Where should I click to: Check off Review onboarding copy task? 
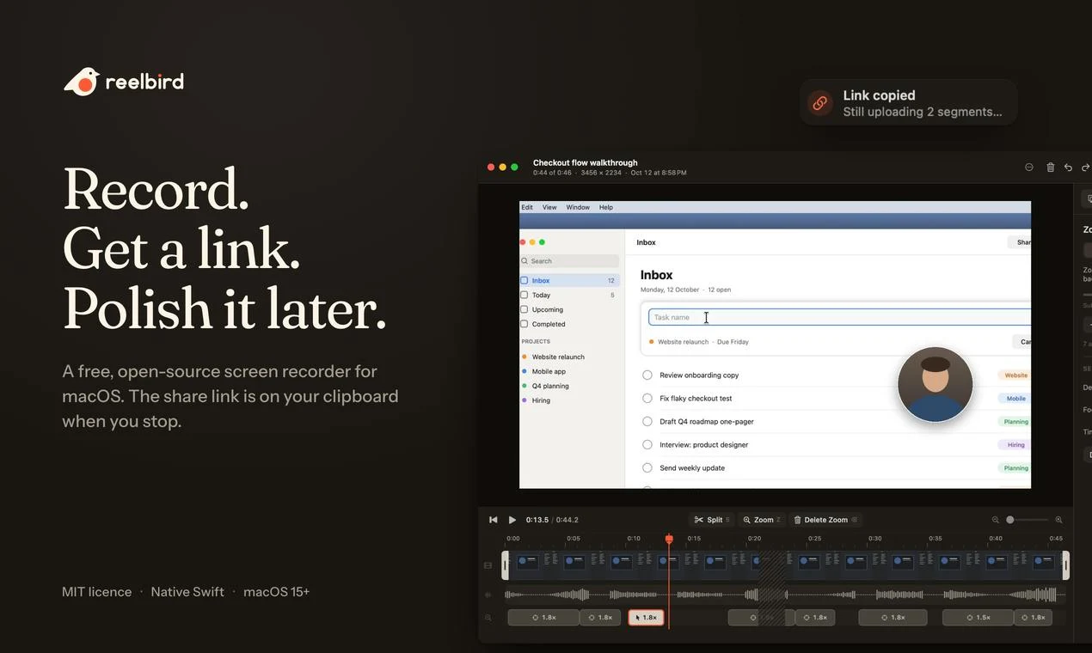click(647, 375)
